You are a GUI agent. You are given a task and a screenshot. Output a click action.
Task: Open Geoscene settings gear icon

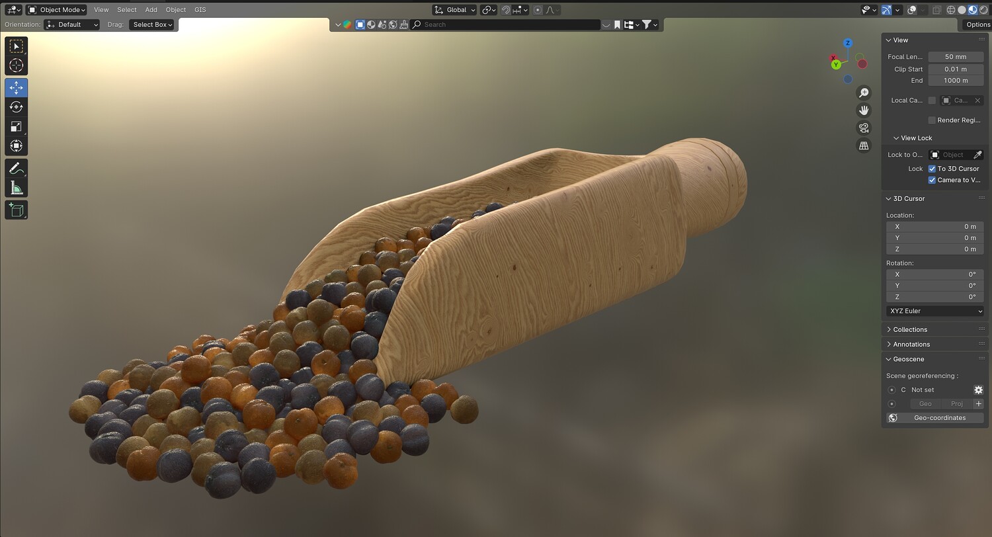978,390
